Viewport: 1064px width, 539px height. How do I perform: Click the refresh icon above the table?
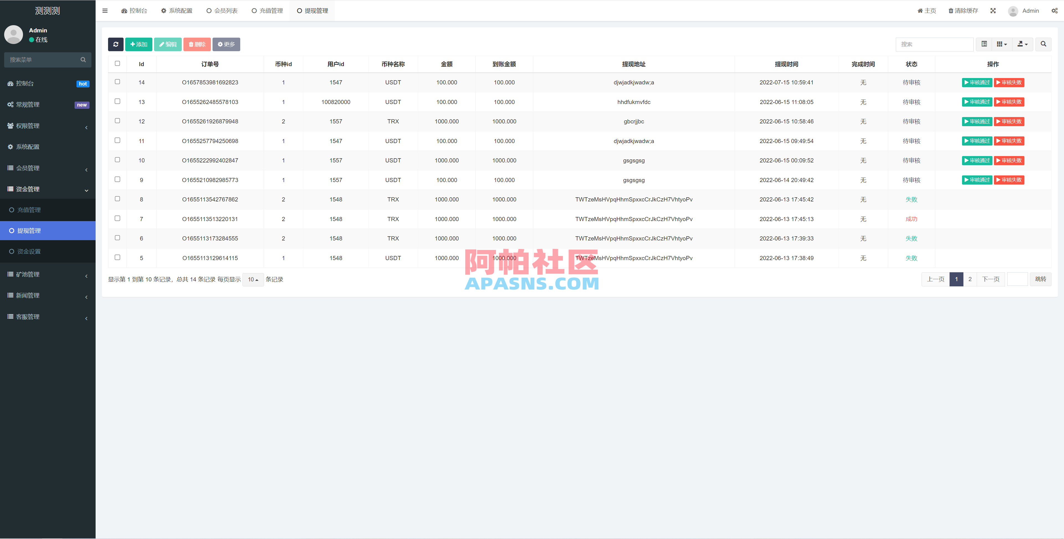point(116,44)
